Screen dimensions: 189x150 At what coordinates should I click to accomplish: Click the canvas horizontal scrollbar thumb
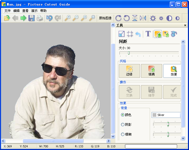click(53, 141)
